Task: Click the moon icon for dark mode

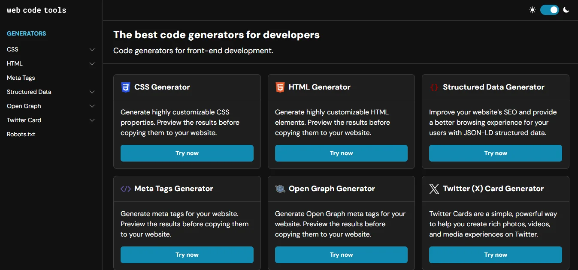Action: click(566, 9)
